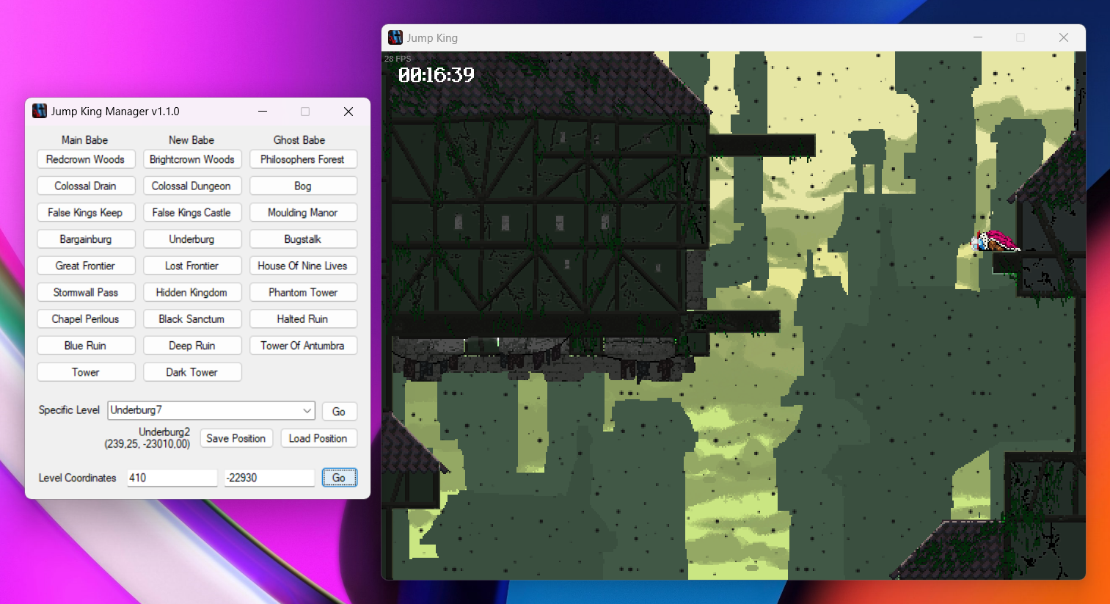Open the Specific Level dropdown
The image size is (1110, 604).
tap(211, 410)
